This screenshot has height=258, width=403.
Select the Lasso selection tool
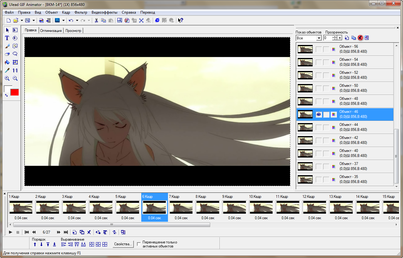[x=15, y=54]
